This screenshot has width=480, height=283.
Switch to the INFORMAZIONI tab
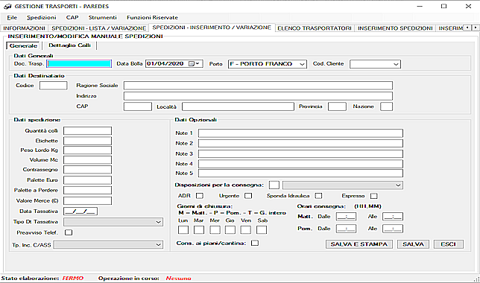click(24, 28)
